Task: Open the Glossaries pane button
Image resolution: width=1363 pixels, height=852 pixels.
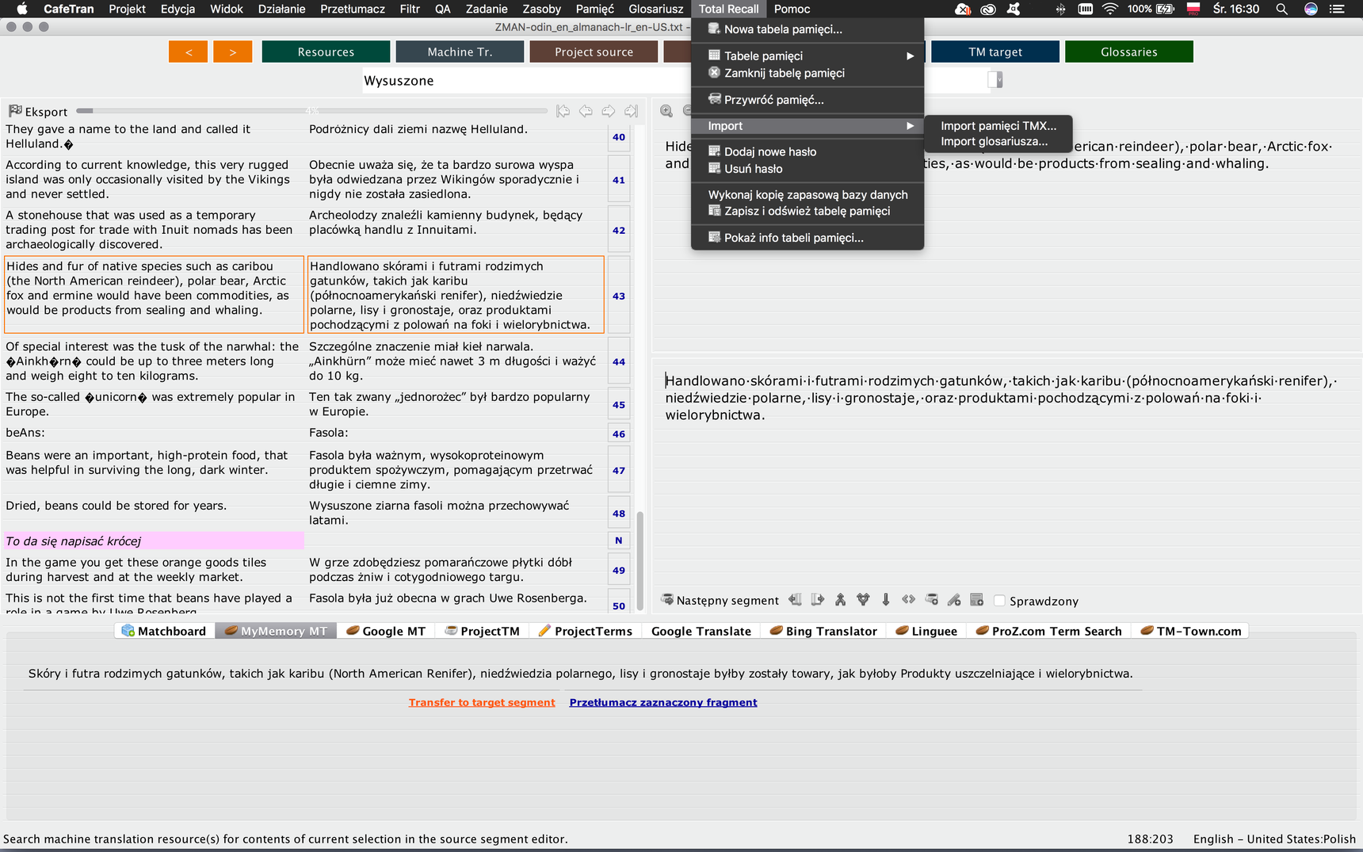Action: click(1129, 52)
